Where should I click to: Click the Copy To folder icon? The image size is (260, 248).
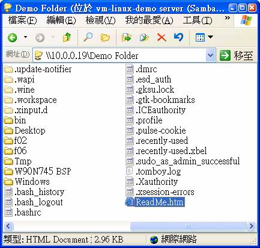point(144,37)
